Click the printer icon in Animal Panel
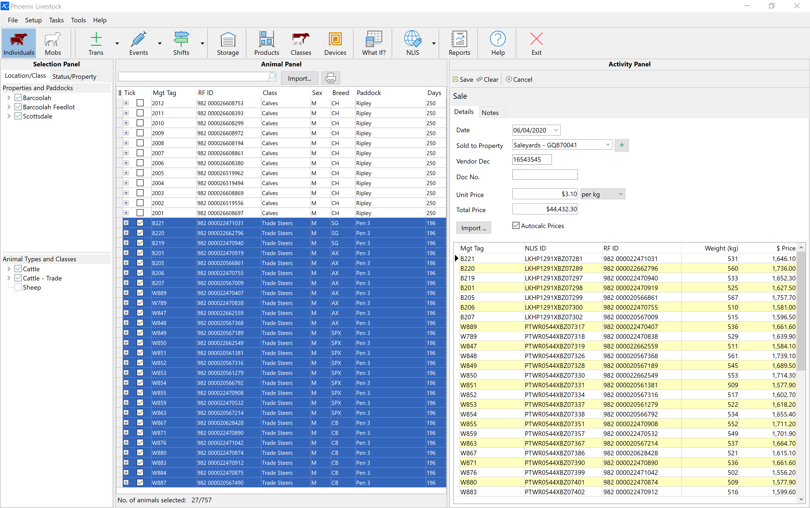The image size is (810, 508). point(330,78)
